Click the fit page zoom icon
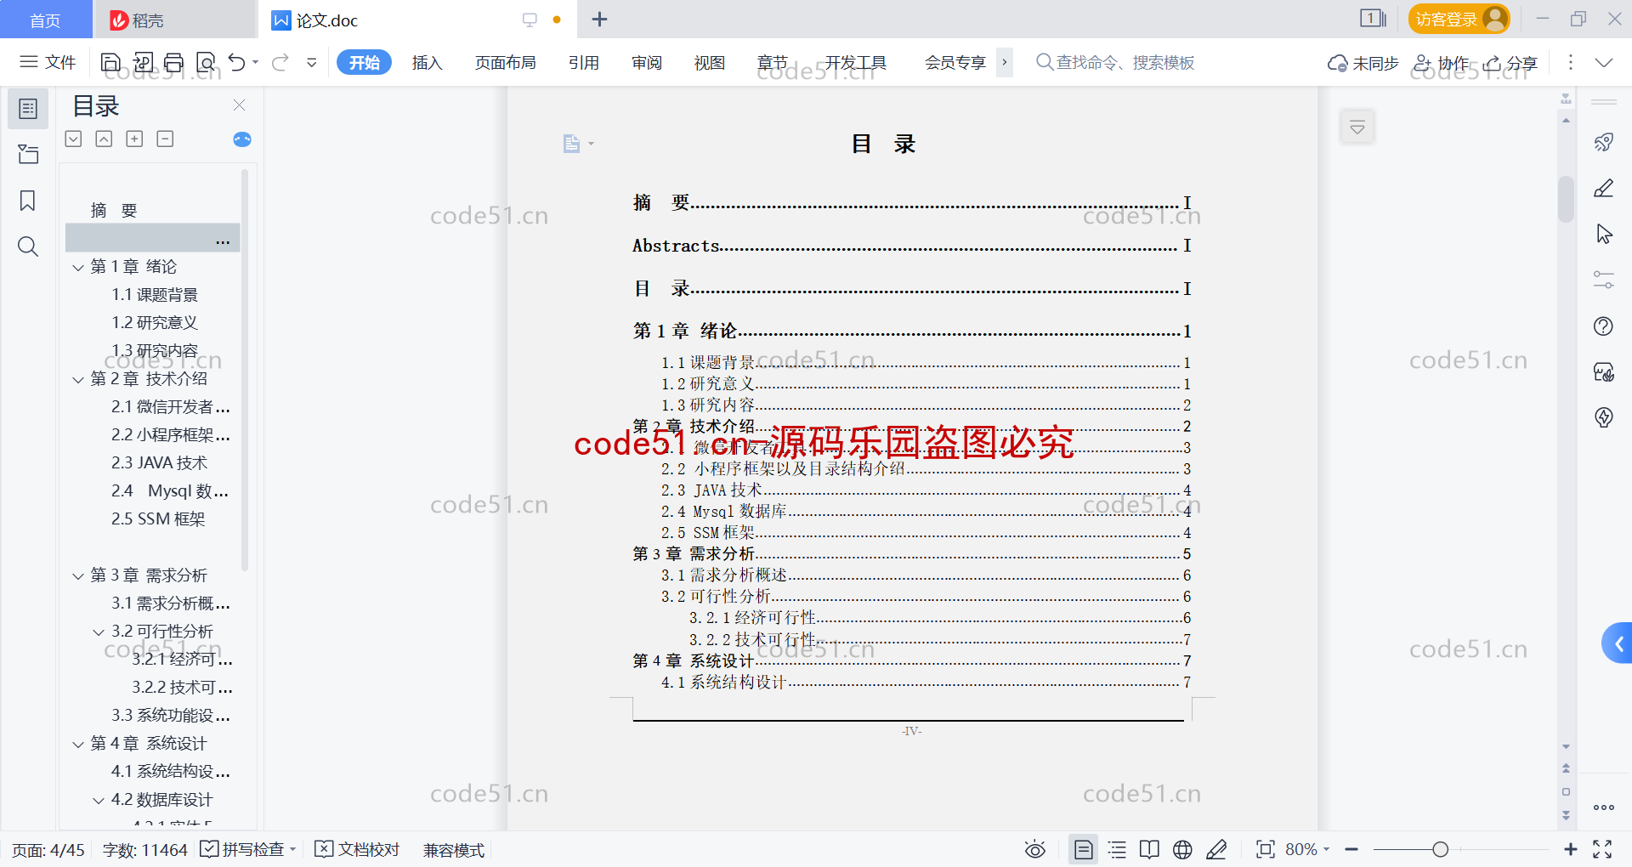This screenshot has height=867, width=1632. (x=1266, y=849)
